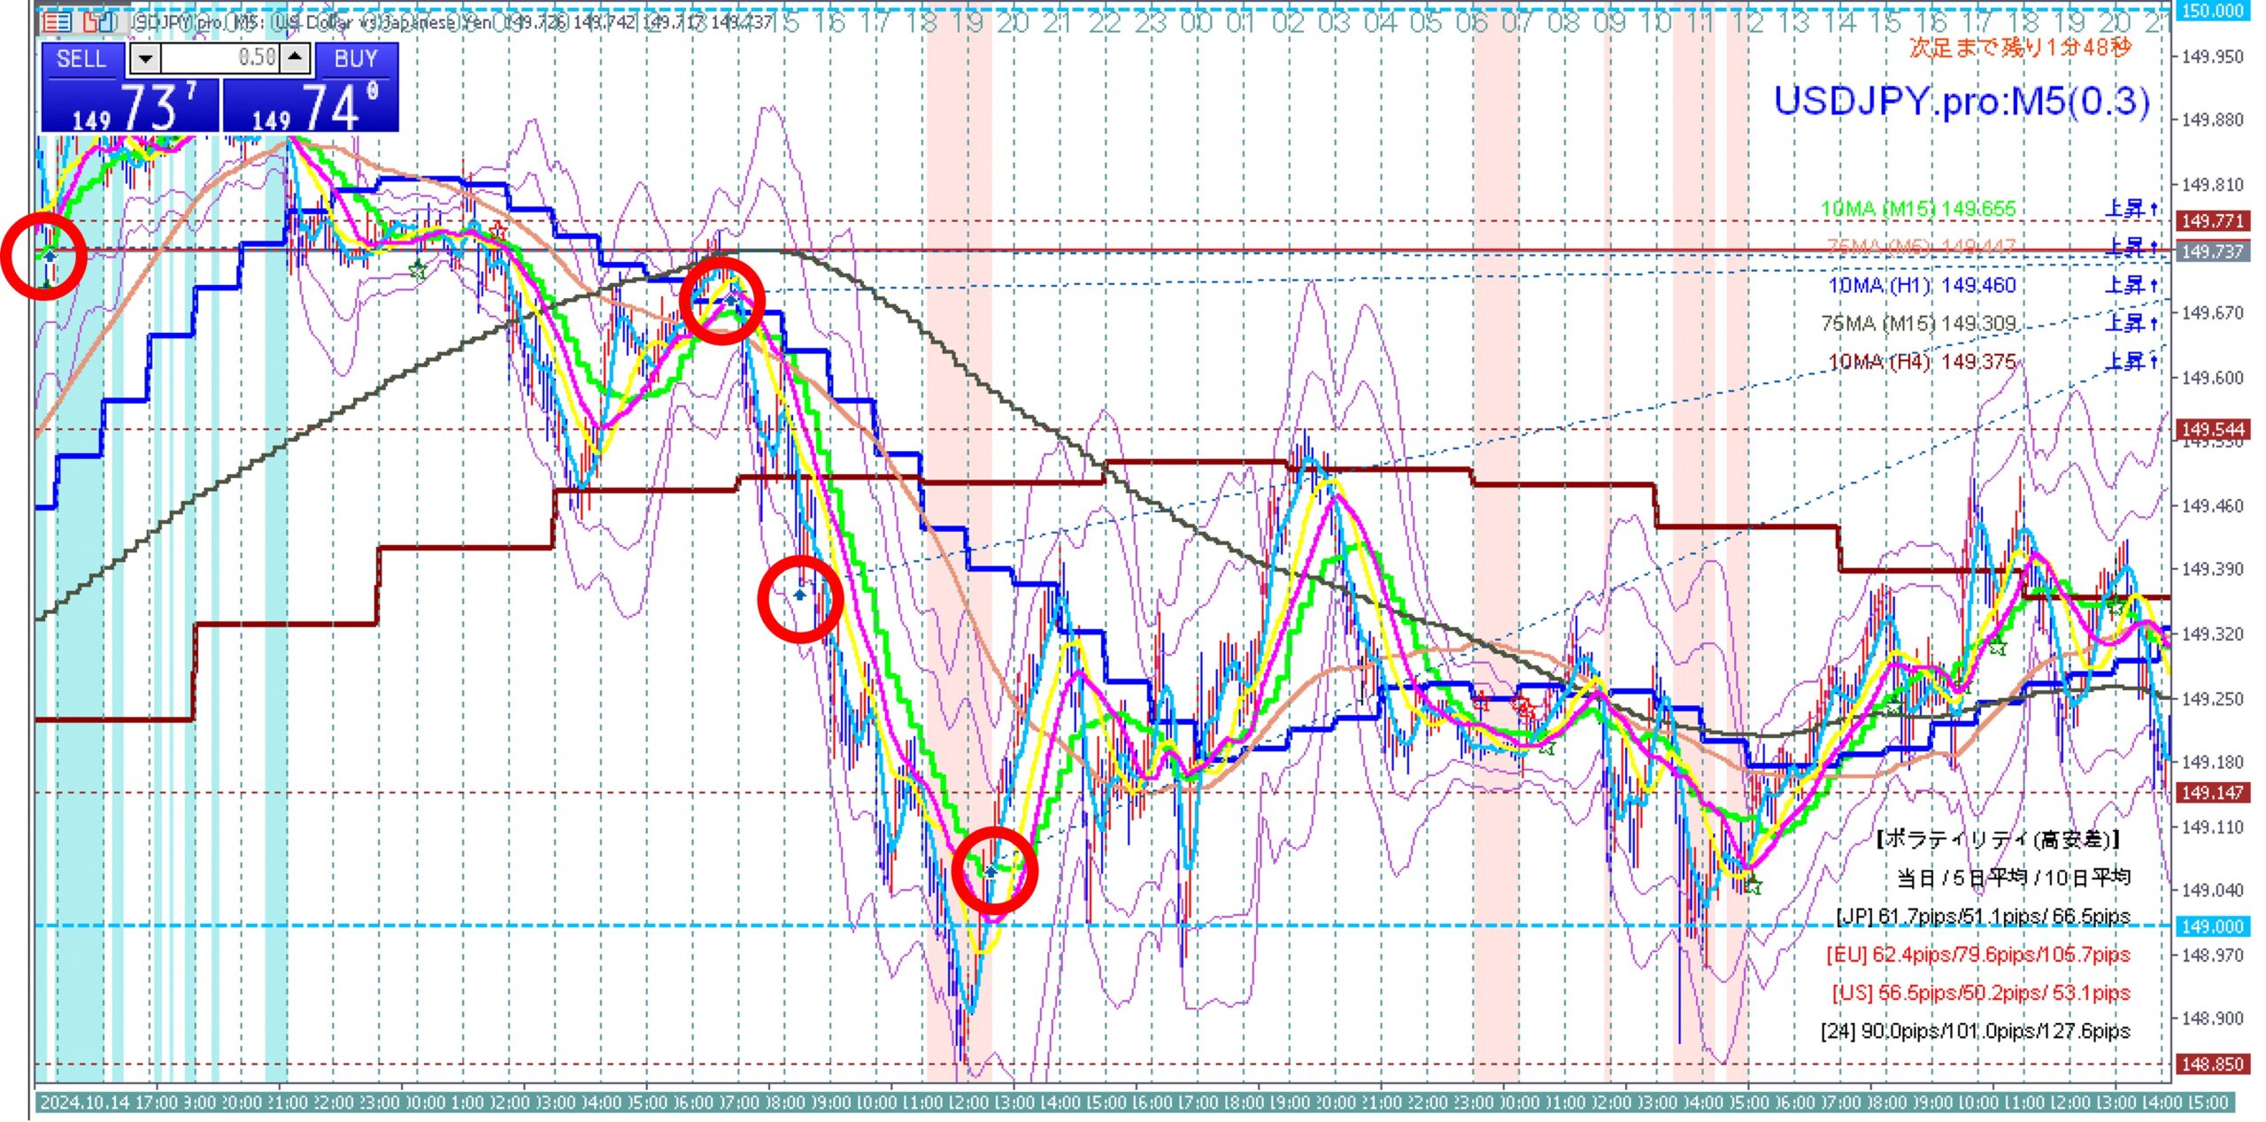Viewport: 2266px width, 1122px height.
Task: Click 上昇↑ beside 10MA (M15)
Action: (2131, 209)
